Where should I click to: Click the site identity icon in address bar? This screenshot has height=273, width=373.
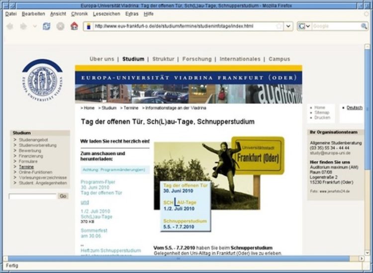[89, 26]
